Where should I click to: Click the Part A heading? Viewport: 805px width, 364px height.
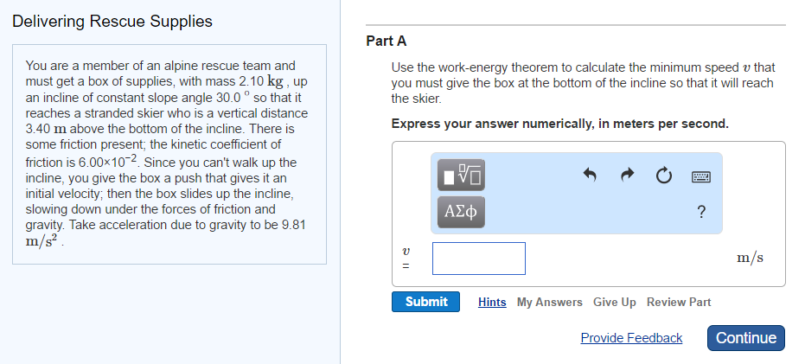tap(386, 42)
